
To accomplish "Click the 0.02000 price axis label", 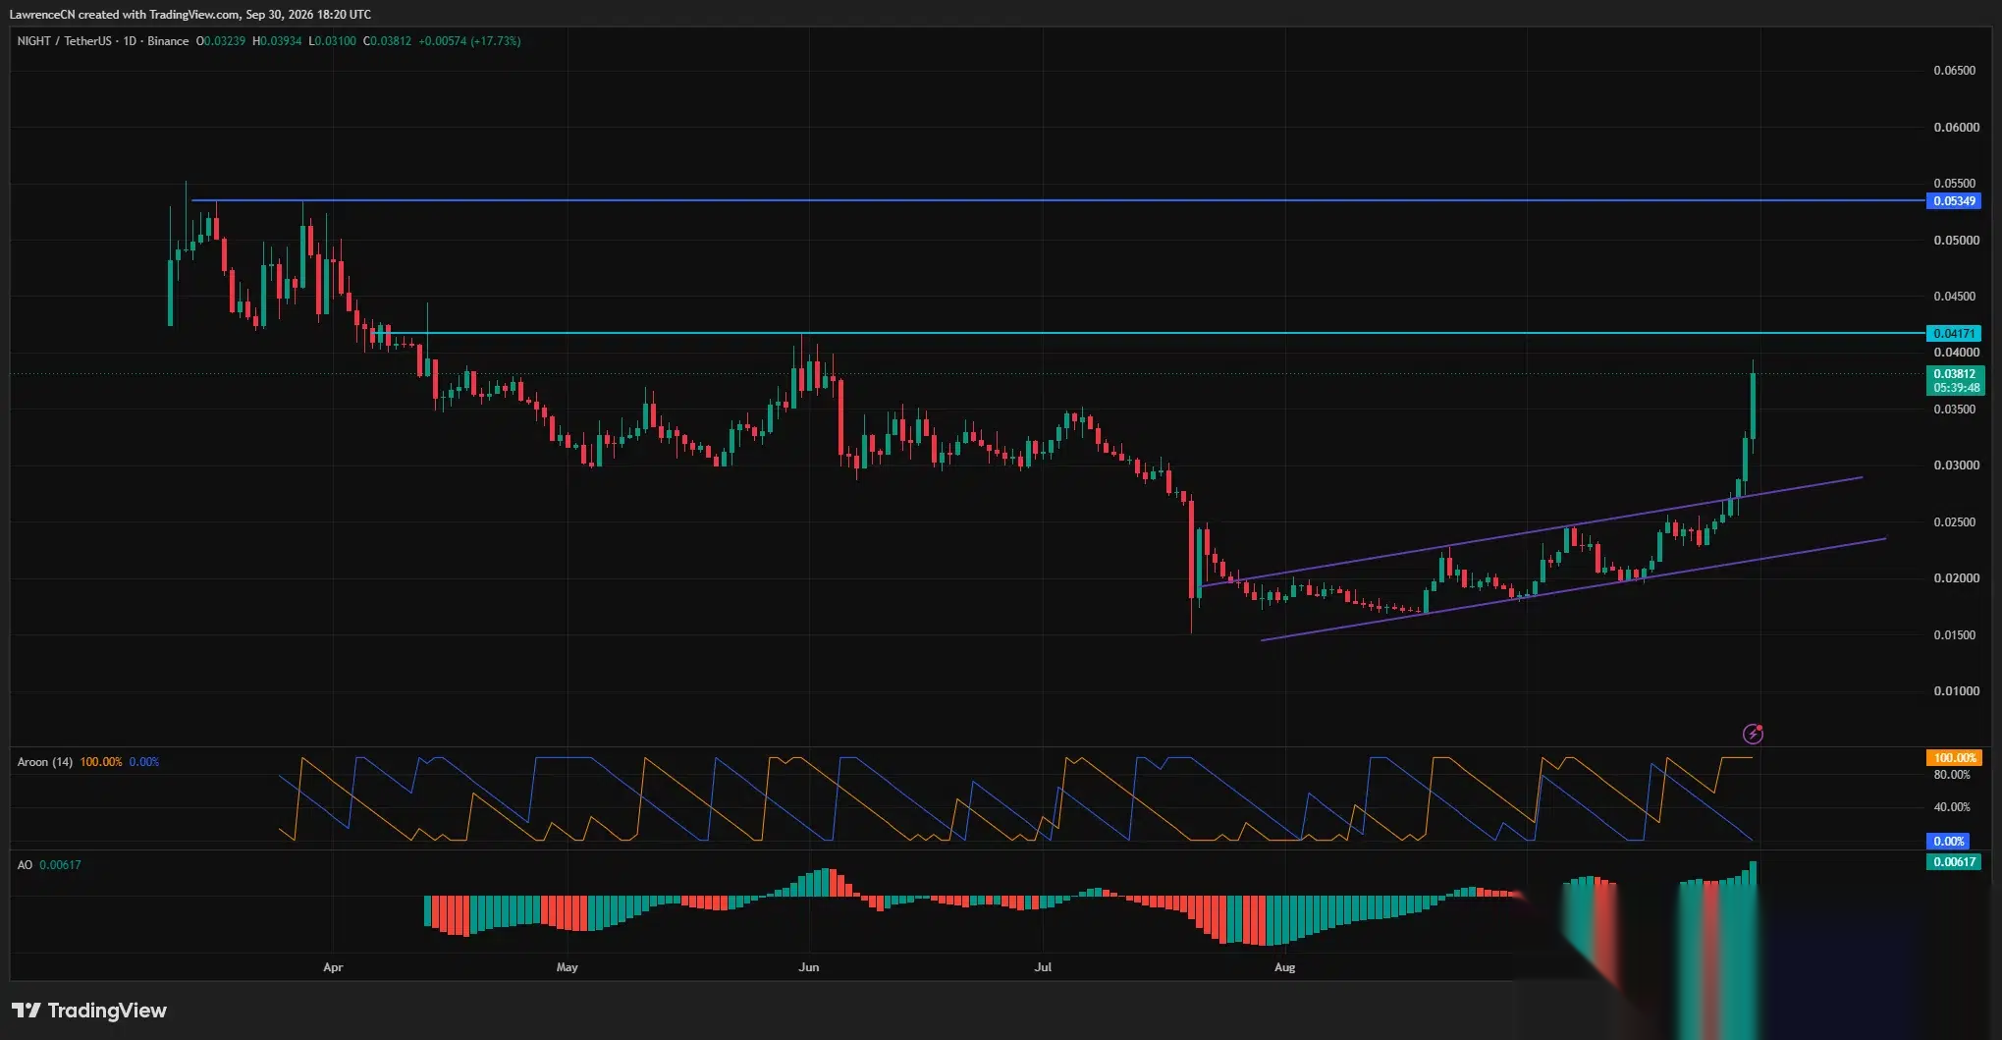I will click(1956, 578).
